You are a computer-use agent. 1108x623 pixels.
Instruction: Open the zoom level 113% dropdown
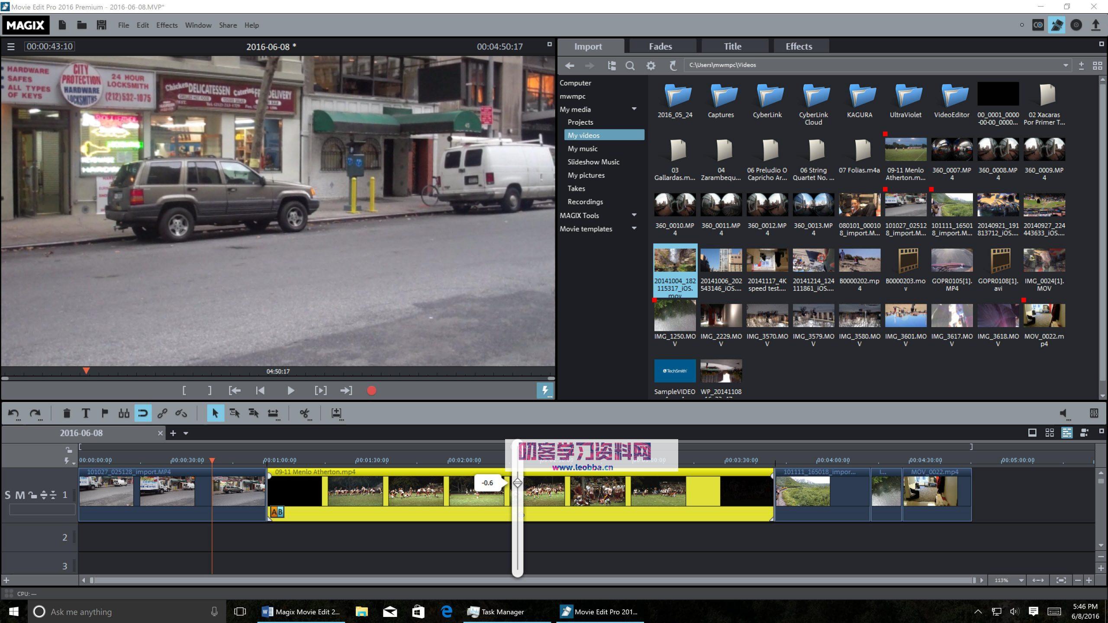(1021, 580)
